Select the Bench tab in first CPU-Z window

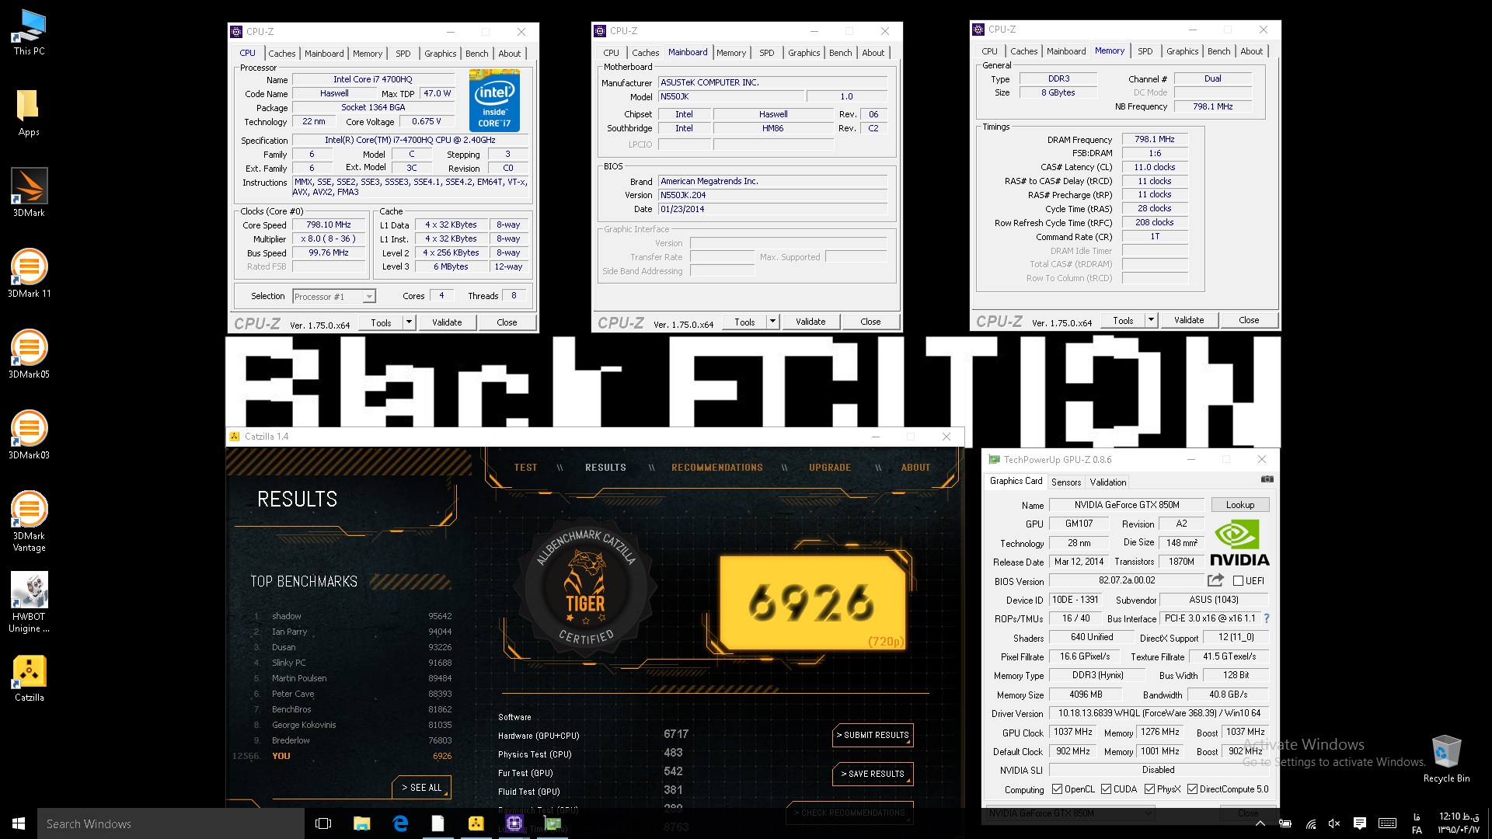[476, 54]
